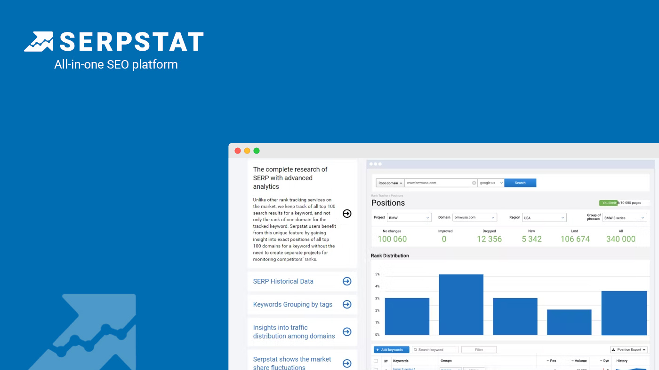Click the Rank Tracker / Positions breadcrumb
Screen dimensions: 659x370
[x=387, y=195]
